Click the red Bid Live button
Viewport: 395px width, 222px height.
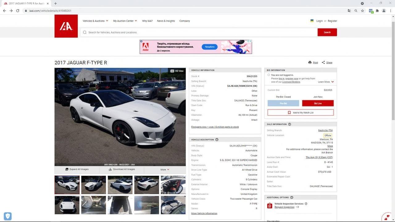[x=318, y=103]
